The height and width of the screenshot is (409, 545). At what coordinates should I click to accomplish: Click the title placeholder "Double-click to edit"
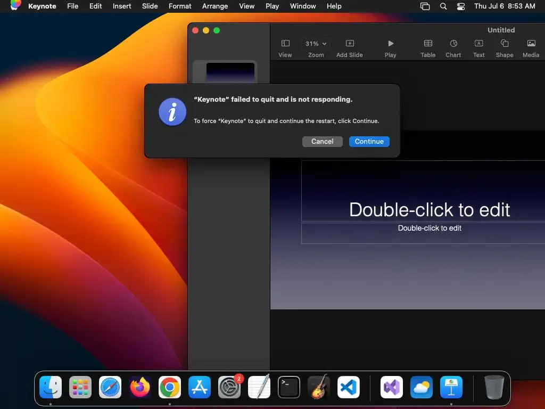(x=430, y=210)
